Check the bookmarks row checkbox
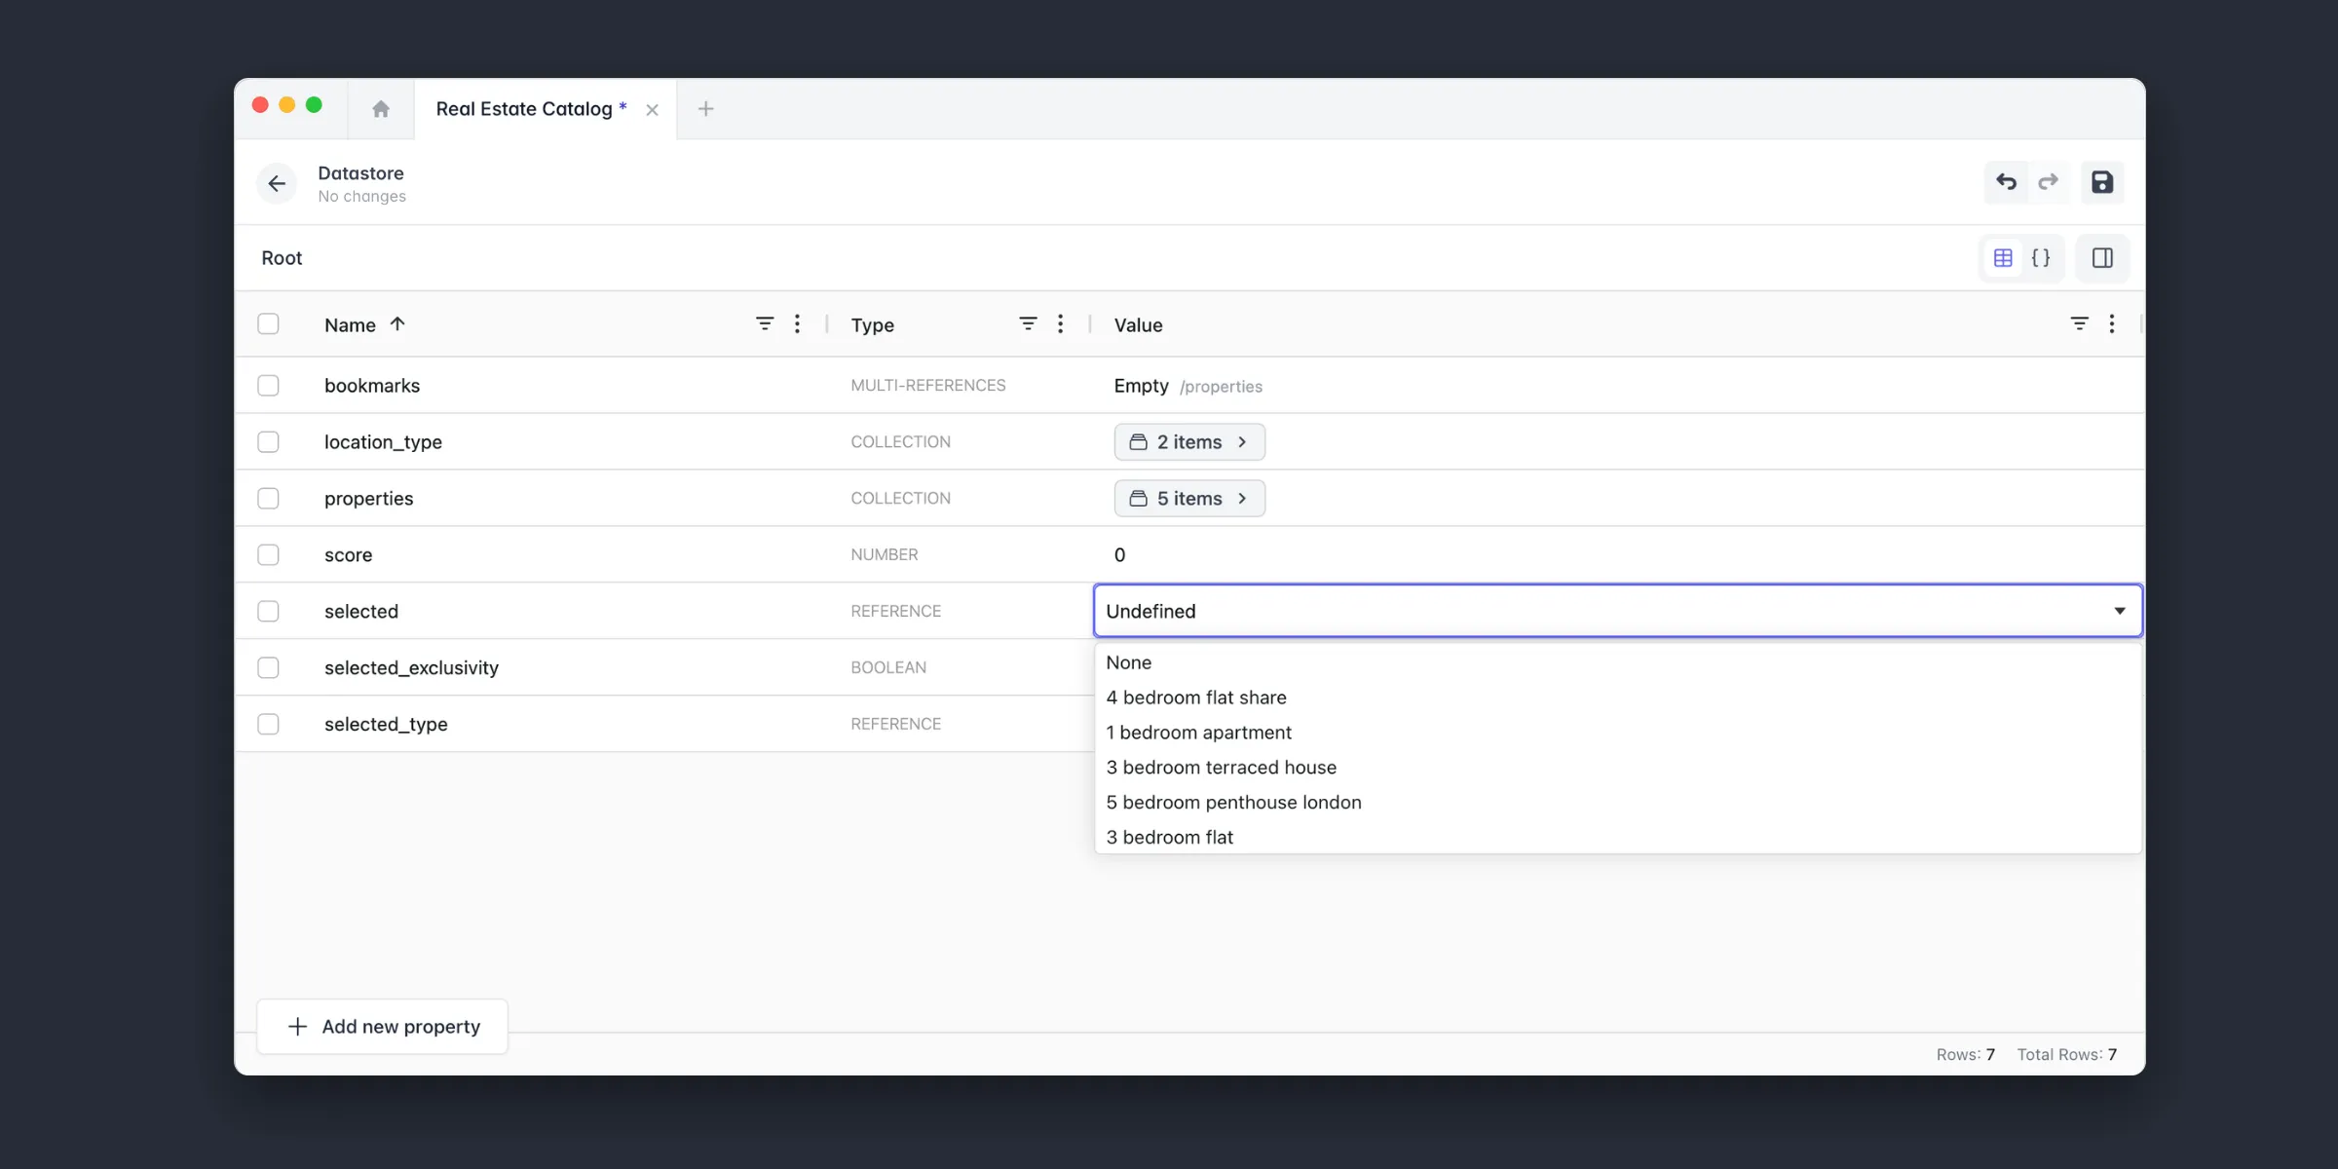2338x1169 pixels. click(x=268, y=386)
